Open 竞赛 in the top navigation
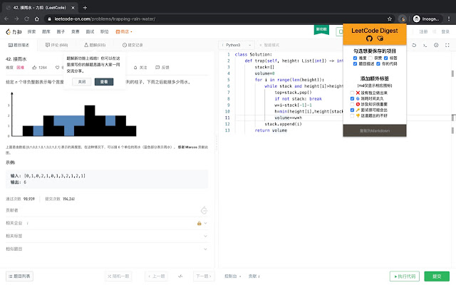This screenshot has width=456, height=285. tap(76, 31)
